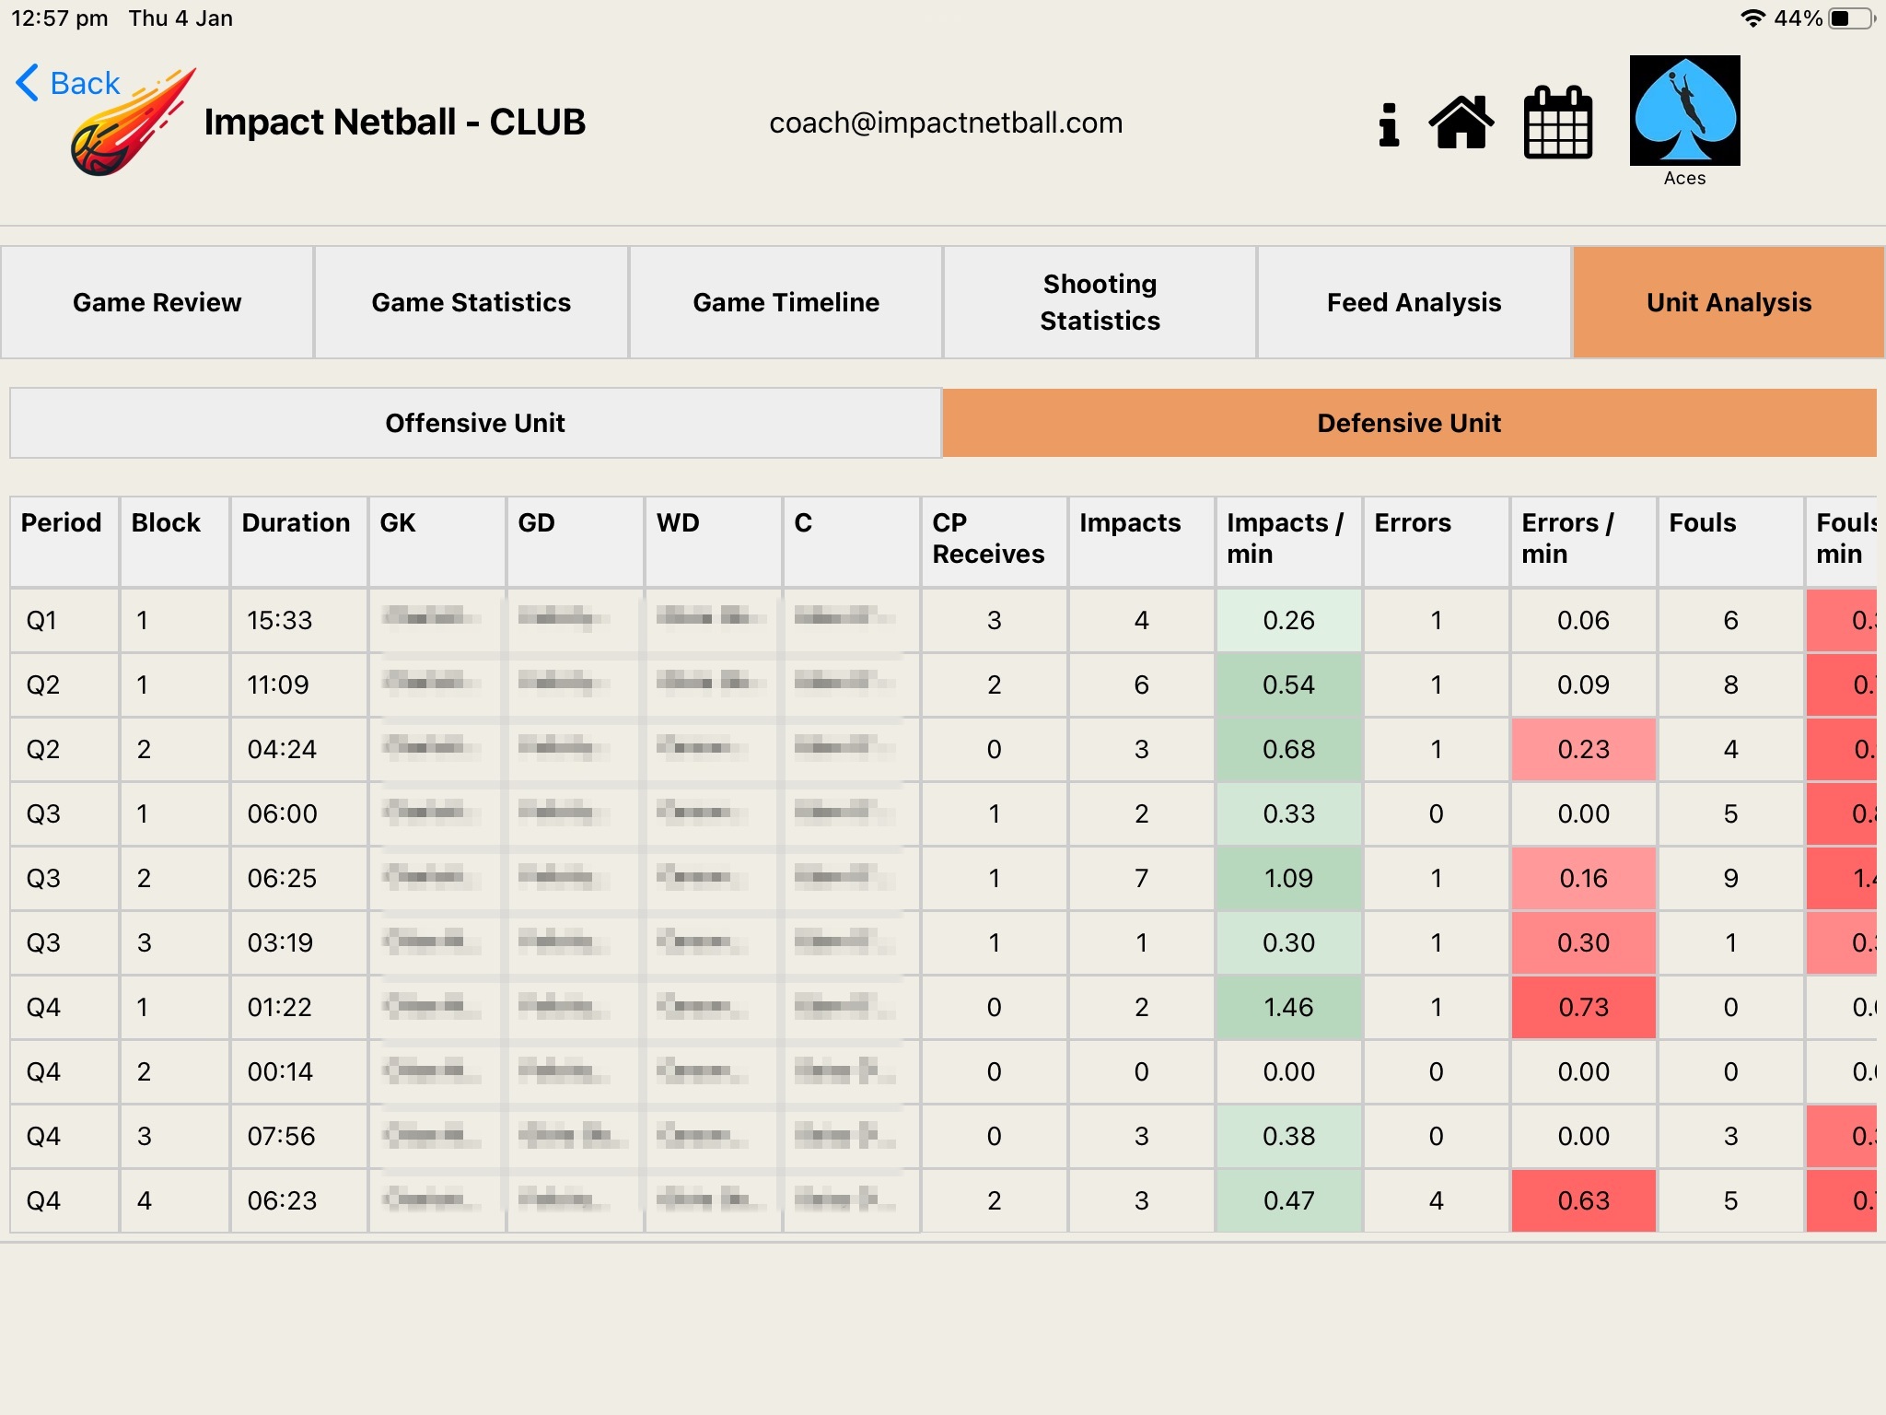This screenshot has height=1415, width=1886.
Task: Tap the red 0.73 Errors/min cell
Action: click(x=1583, y=1008)
